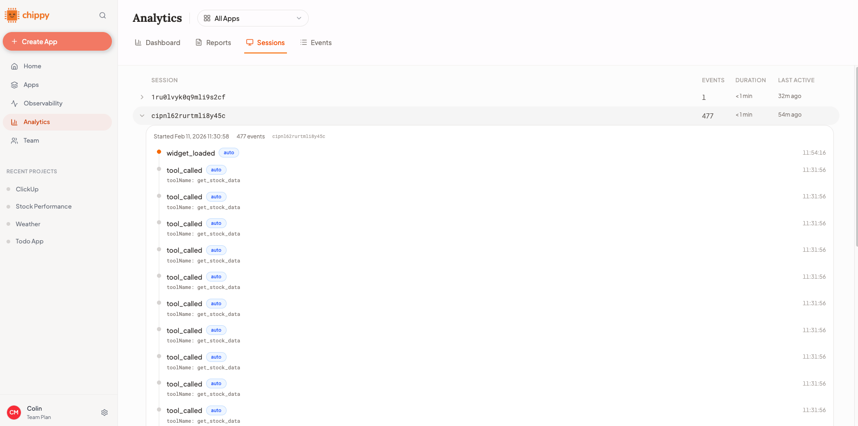Click session name 1ru0lvyk0q9mli9s2cf
The height and width of the screenshot is (426, 858).
pos(188,97)
